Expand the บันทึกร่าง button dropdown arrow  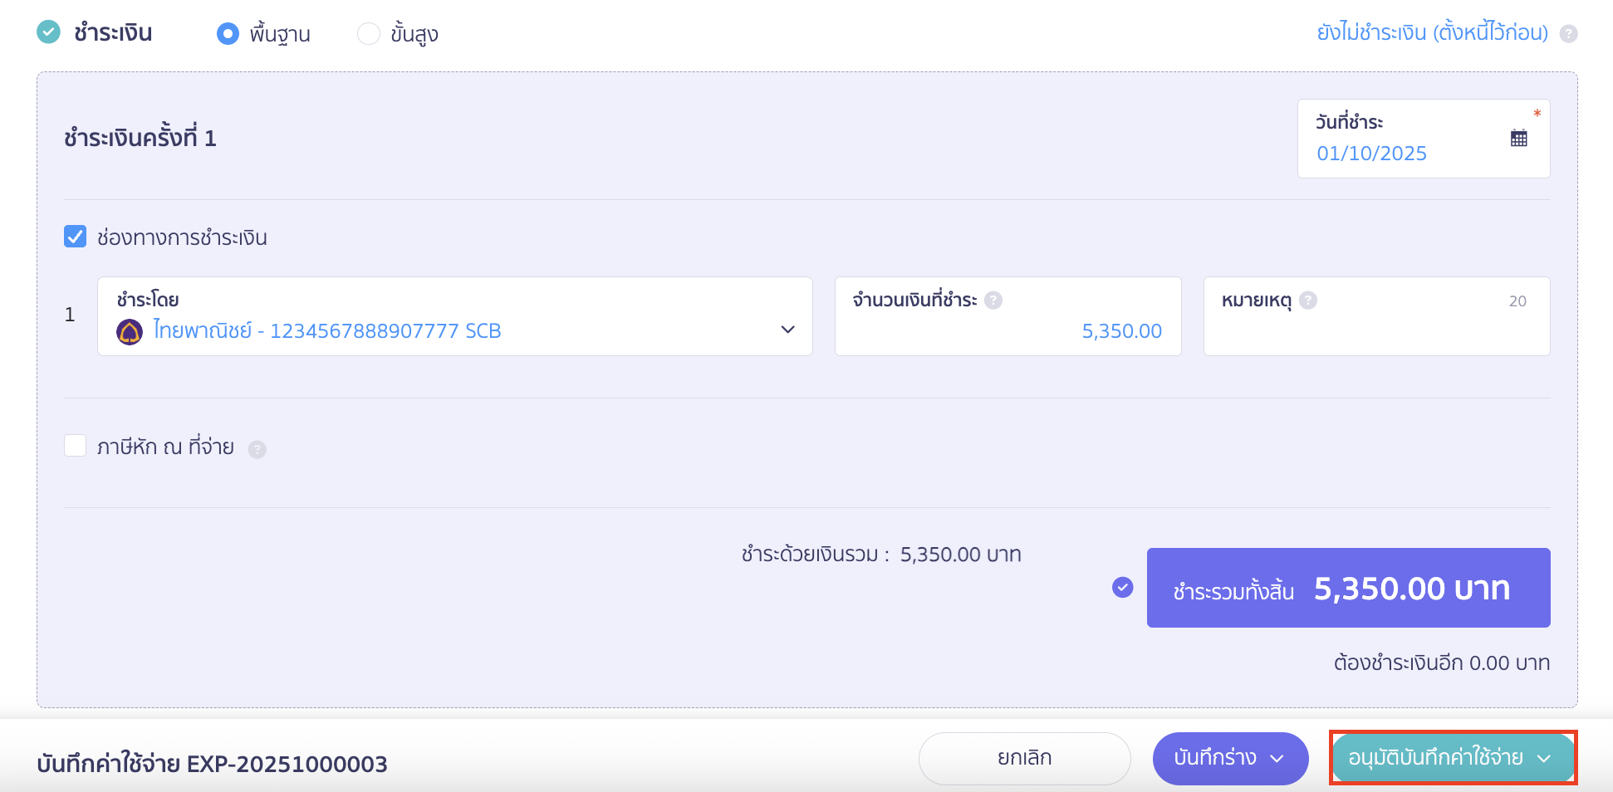point(1277,759)
